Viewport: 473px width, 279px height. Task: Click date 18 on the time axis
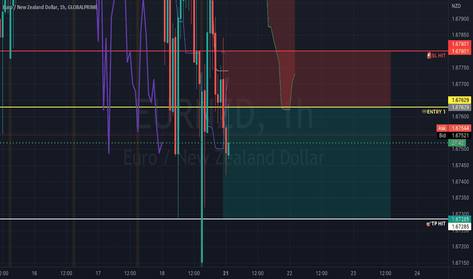(x=162, y=273)
